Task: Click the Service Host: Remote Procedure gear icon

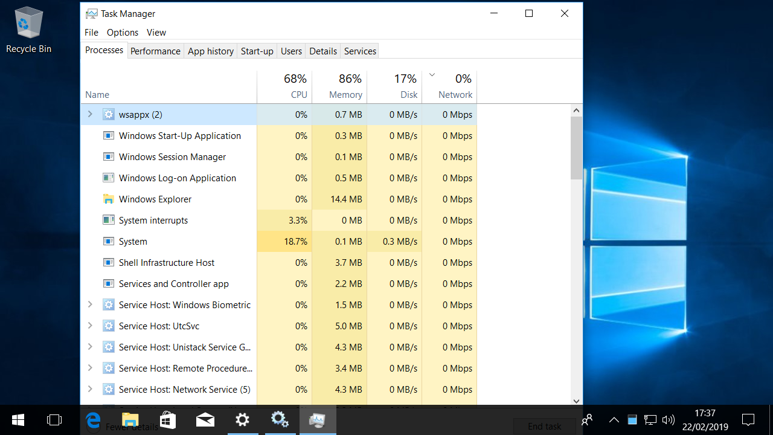Action: 109,369
